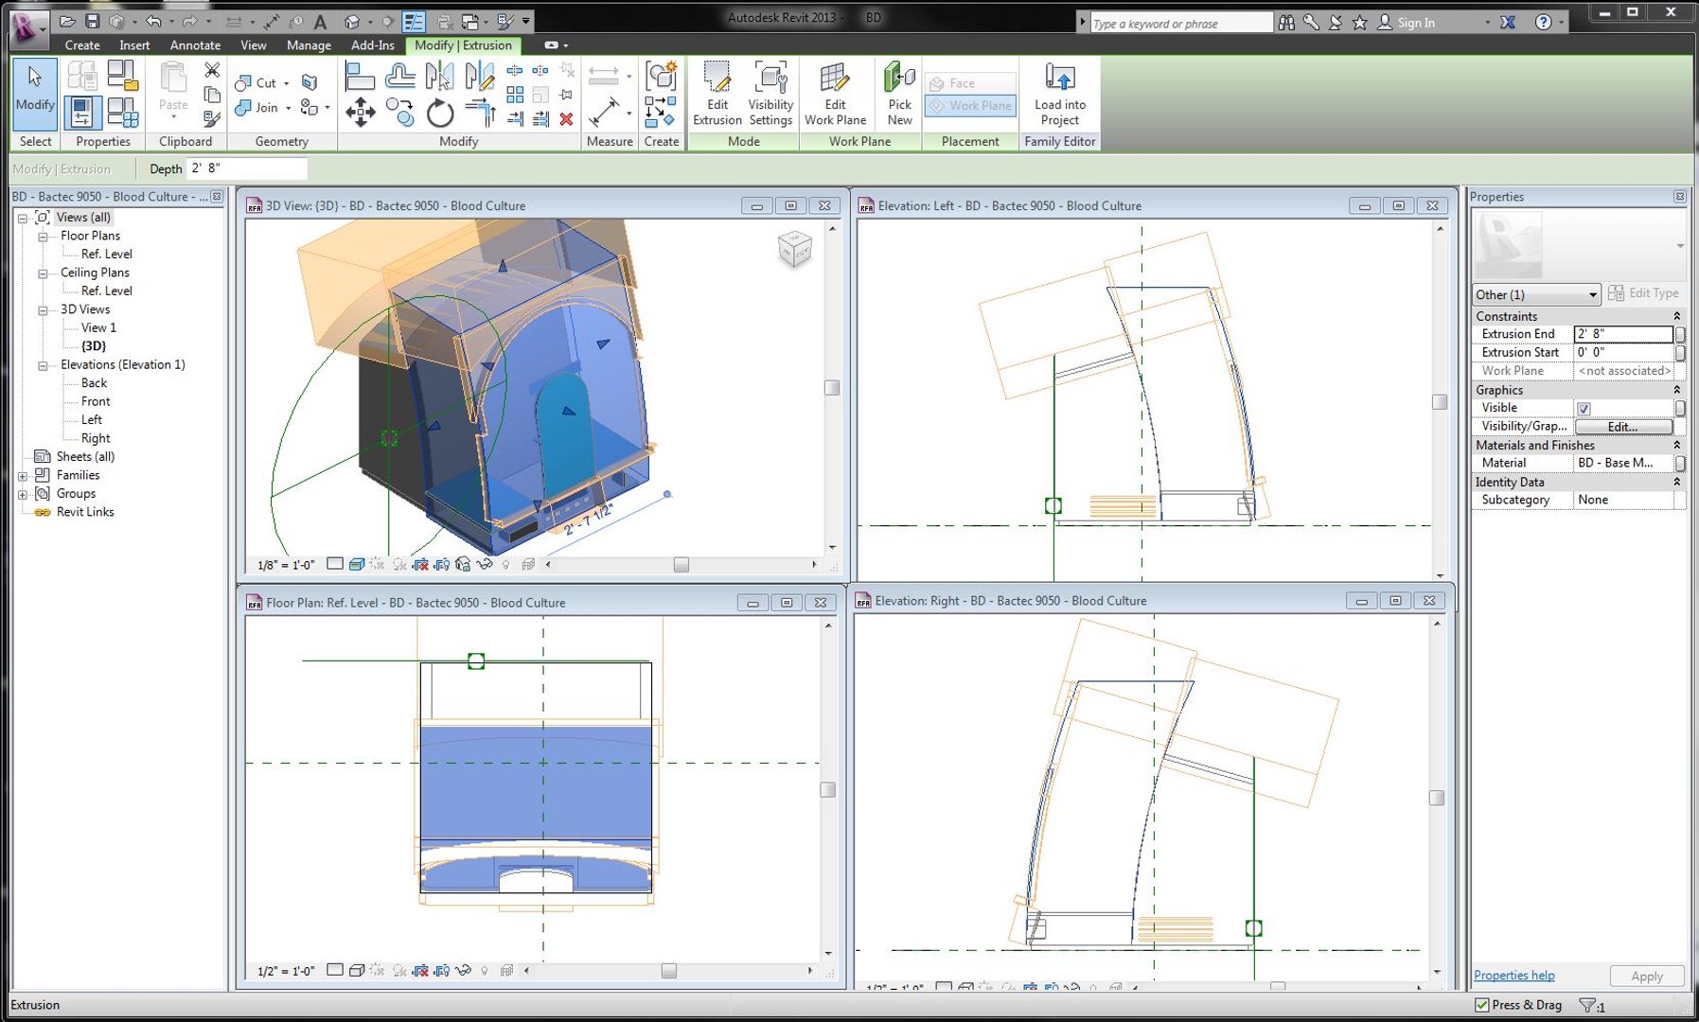
Task: Click Load into Project
Action: [x=1059, y=93]
